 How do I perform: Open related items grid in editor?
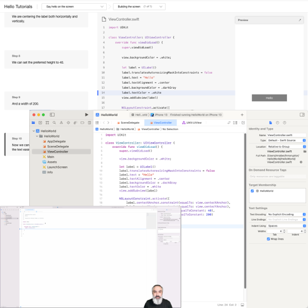(x=97, y=123)
